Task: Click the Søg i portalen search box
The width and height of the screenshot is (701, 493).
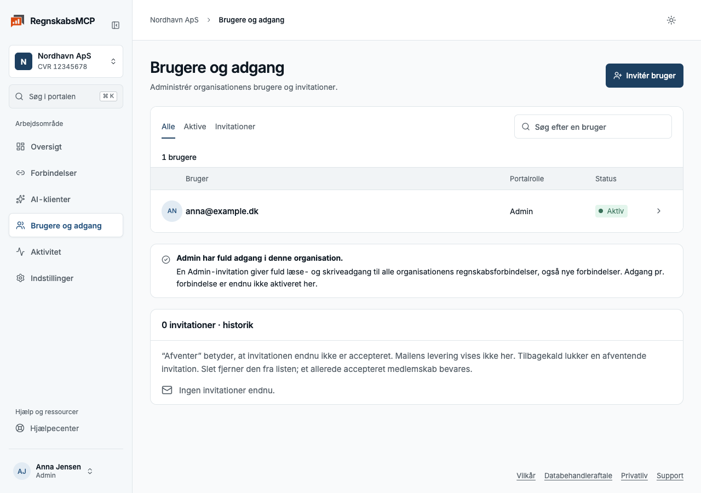Action: click(66, 96)
